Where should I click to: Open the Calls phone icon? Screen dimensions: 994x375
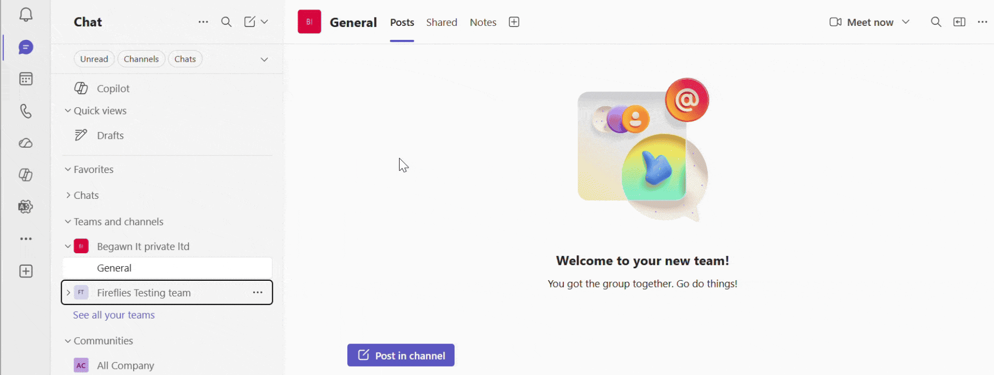26,111
